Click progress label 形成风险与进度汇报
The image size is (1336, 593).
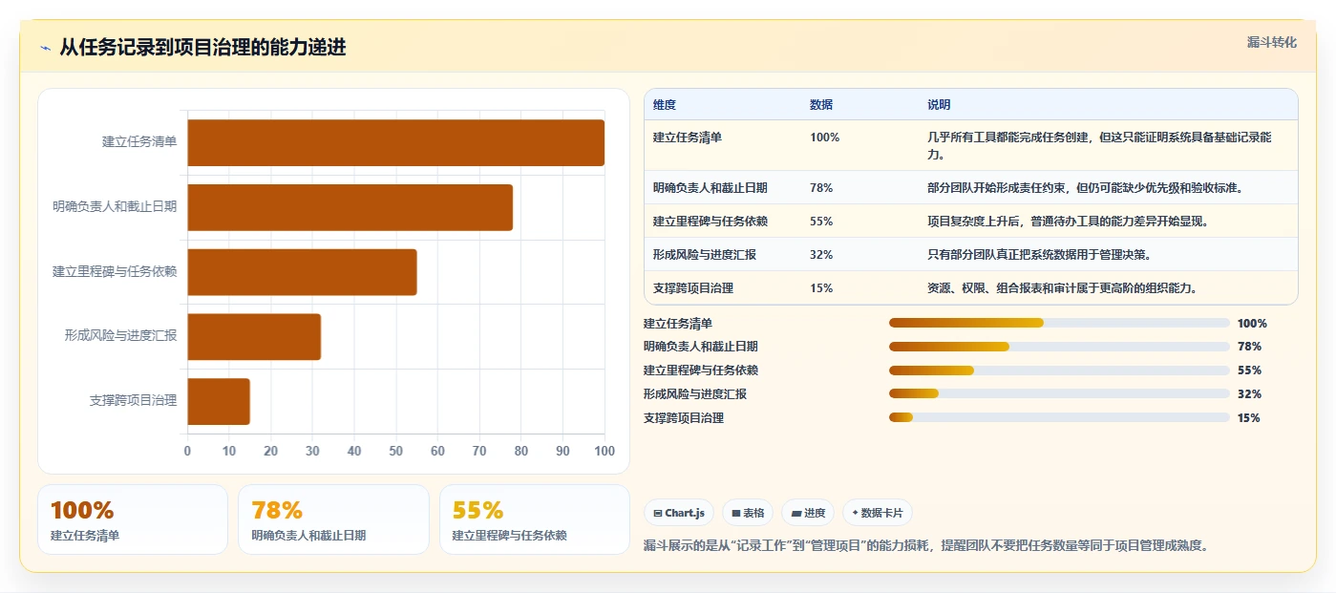click(695, 393)
